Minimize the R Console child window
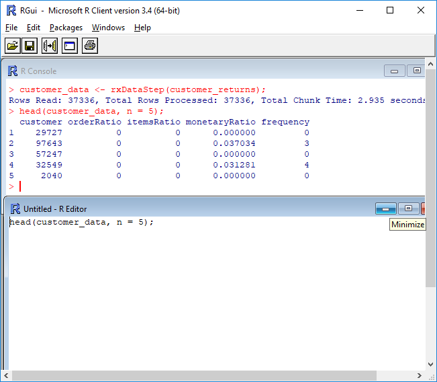This screenshot has width=437, height=382. pyautogui.click(x=394, y=71)
